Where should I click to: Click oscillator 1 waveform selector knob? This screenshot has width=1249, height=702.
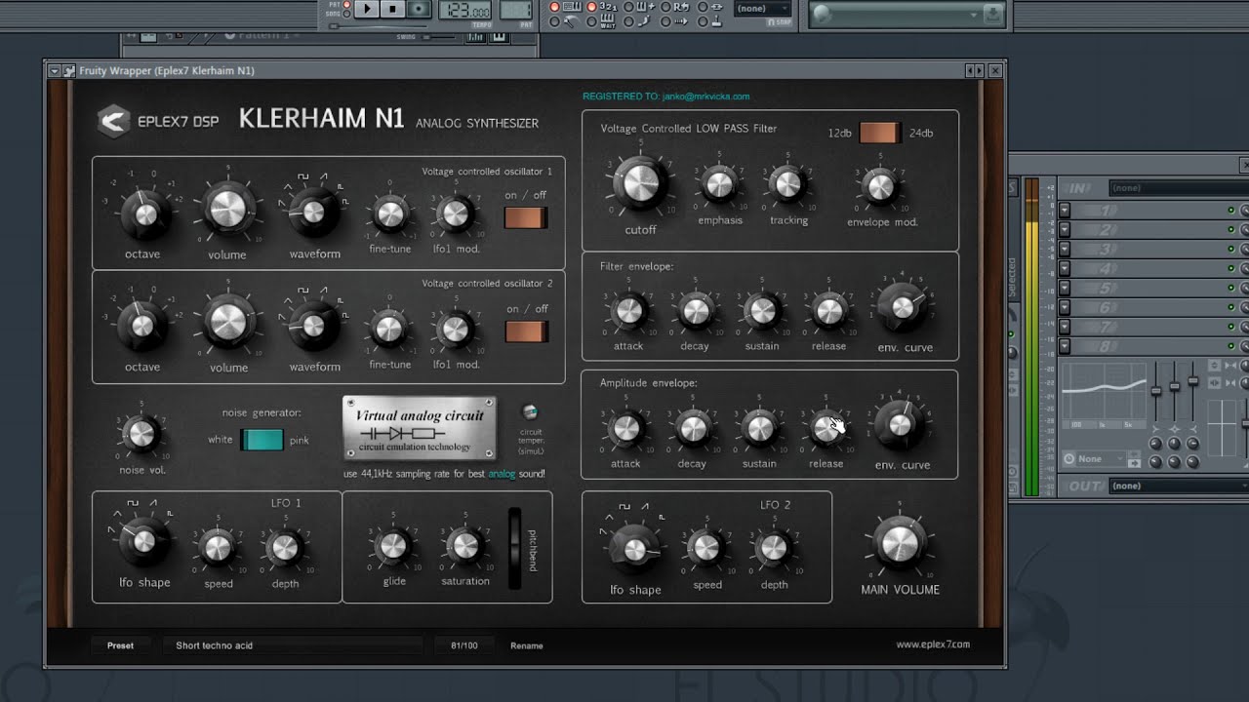click(313, 211)
